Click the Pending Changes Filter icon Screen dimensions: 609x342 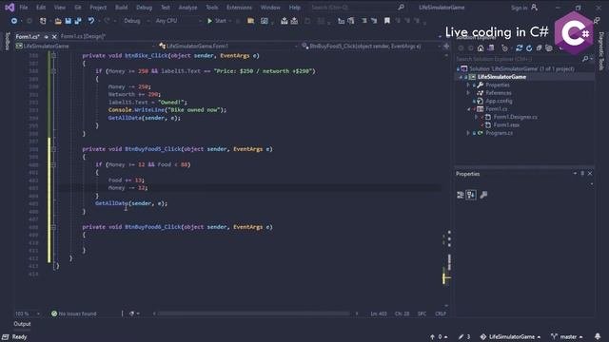[x=504, y=48]
